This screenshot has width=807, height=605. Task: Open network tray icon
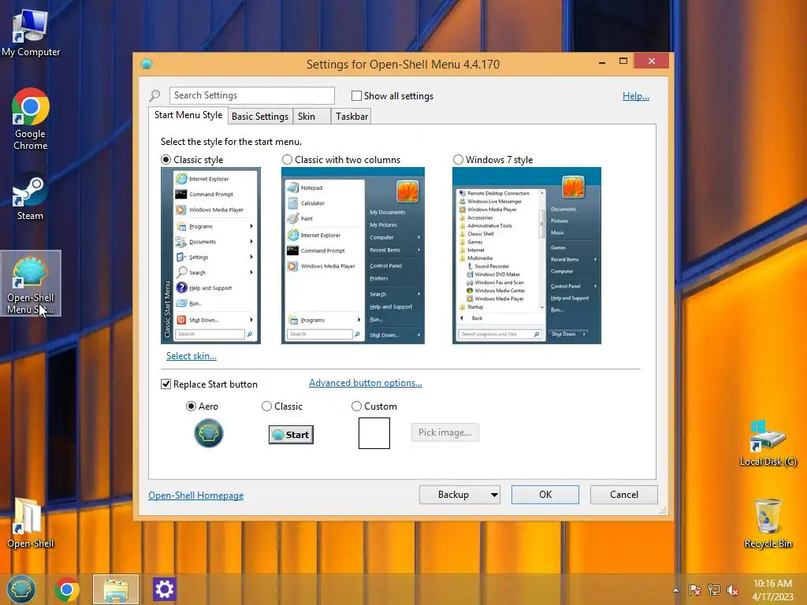click(714, 590)
